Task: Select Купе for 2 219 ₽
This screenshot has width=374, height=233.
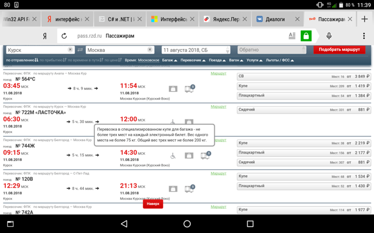Action: click(x=303, y=143)
